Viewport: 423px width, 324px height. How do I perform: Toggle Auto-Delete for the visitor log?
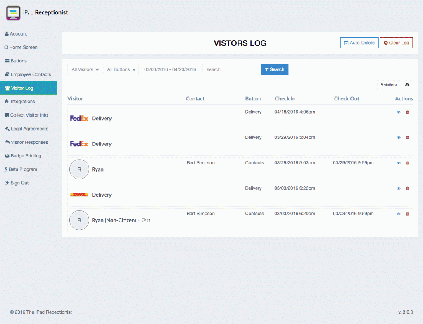click(x=359, y=43)
